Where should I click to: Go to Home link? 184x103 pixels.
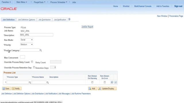[x=116, y=6]
